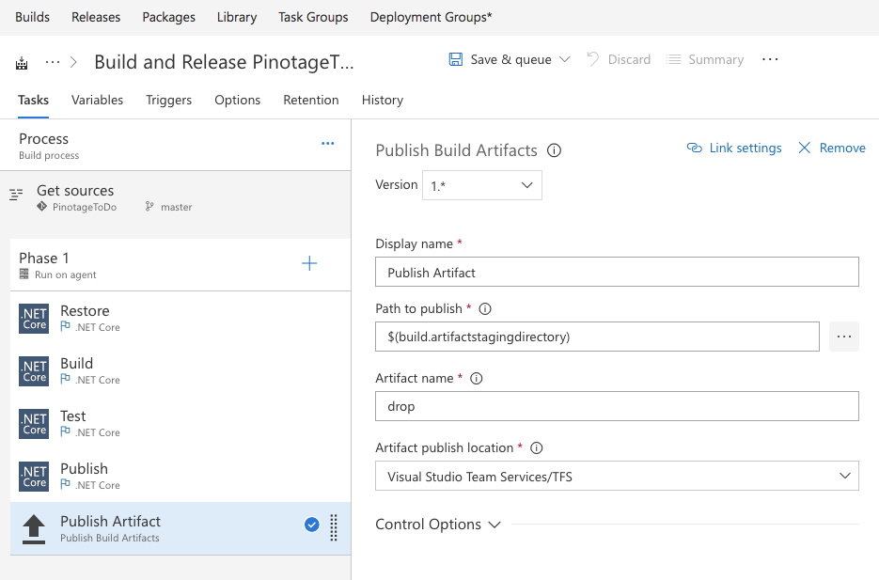The image size is (879, 580).
Task: Switch to the Options tab
Action: tap(238, 101)
